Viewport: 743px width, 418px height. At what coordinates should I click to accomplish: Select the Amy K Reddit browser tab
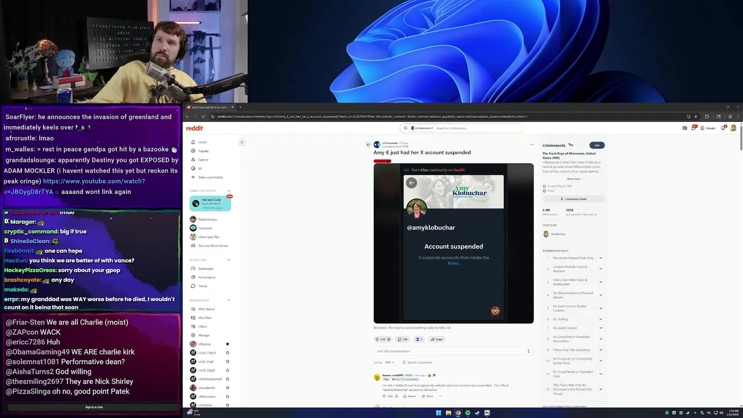(x=210, y=107)
